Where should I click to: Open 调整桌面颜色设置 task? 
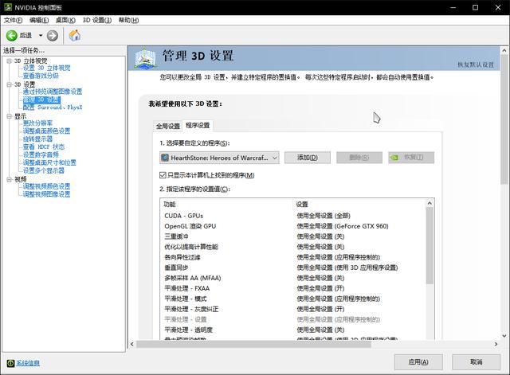(x=46, y=131)
